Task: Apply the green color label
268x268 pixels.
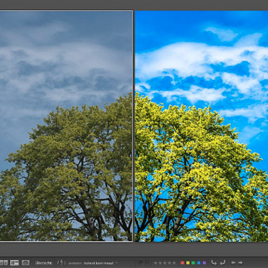Action: click(x=193, y=263)
